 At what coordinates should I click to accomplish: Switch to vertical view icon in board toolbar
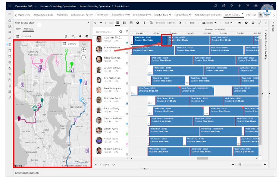(124, 23)
